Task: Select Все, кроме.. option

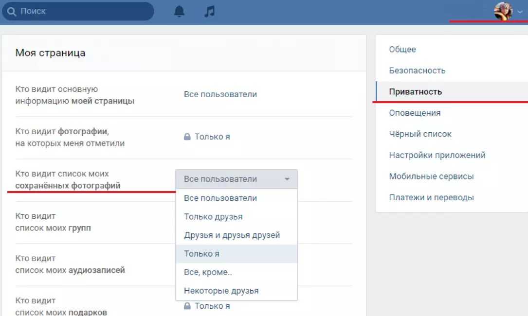Action: [208, 272]
